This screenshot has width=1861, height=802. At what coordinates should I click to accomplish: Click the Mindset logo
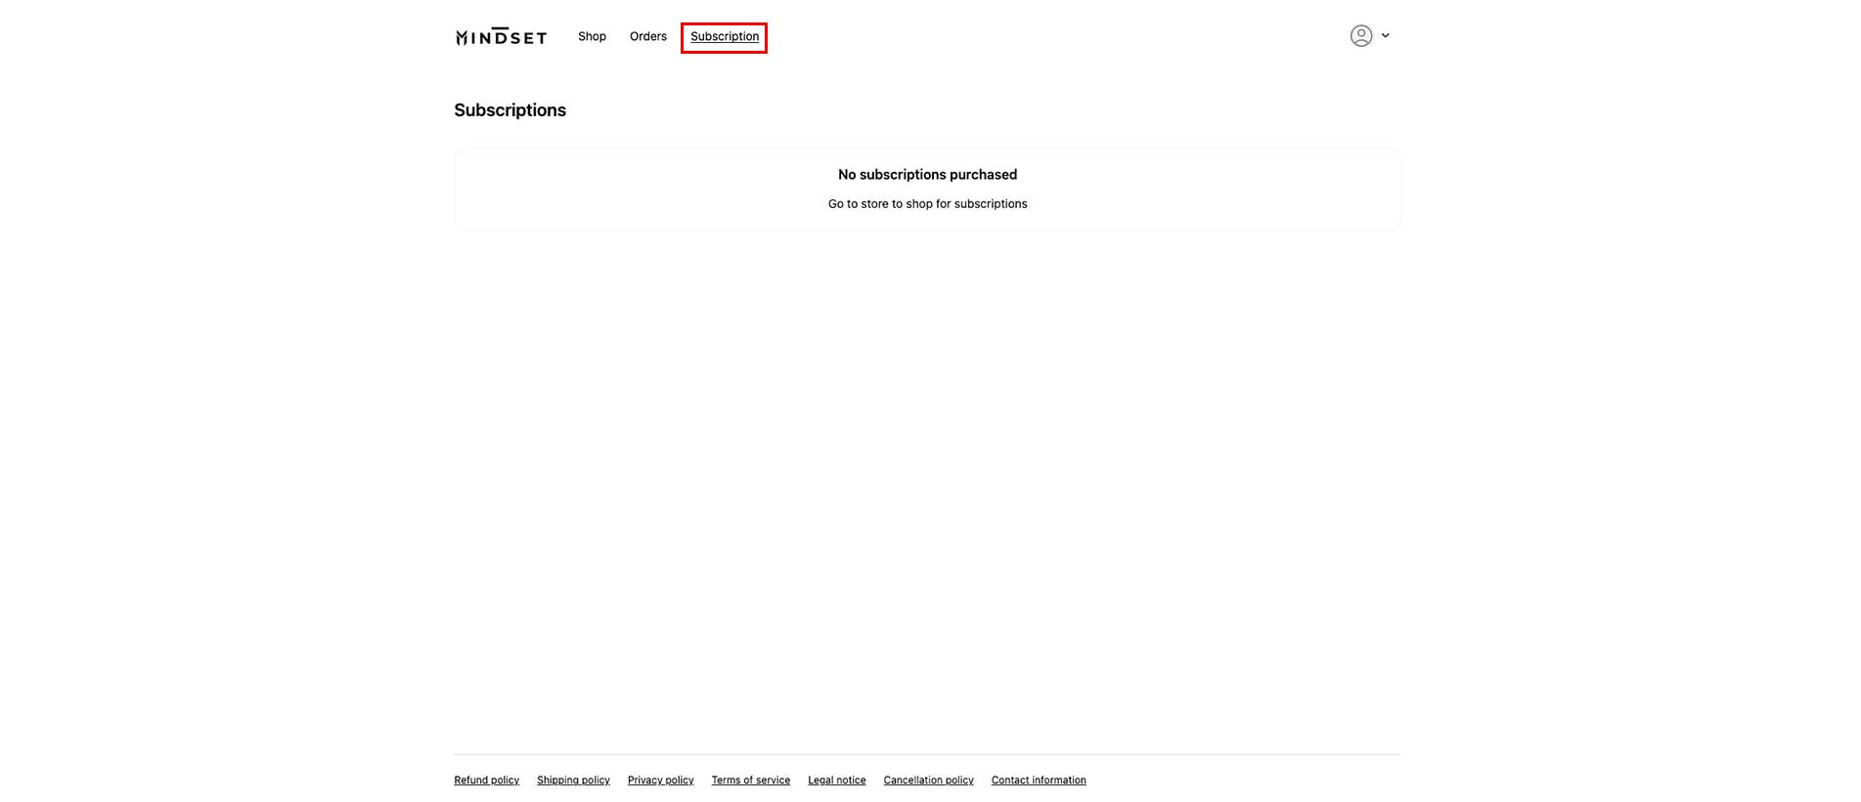point(501,37)
